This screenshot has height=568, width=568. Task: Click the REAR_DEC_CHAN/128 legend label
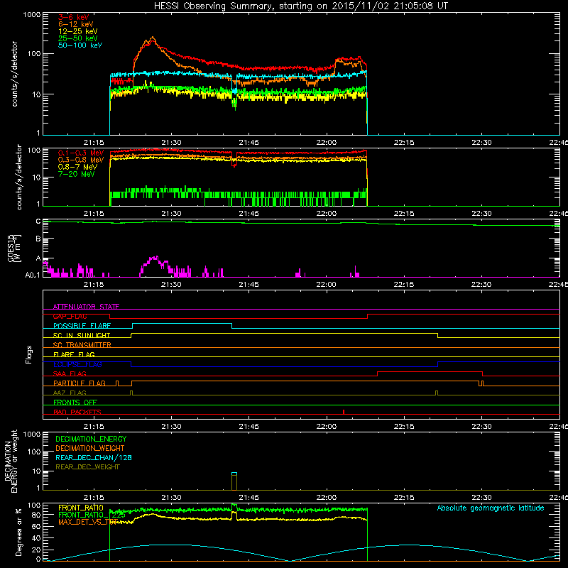coord(94,457)
